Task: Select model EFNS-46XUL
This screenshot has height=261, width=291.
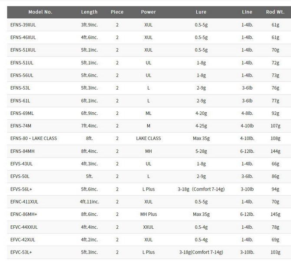Action: click(23, 37)
